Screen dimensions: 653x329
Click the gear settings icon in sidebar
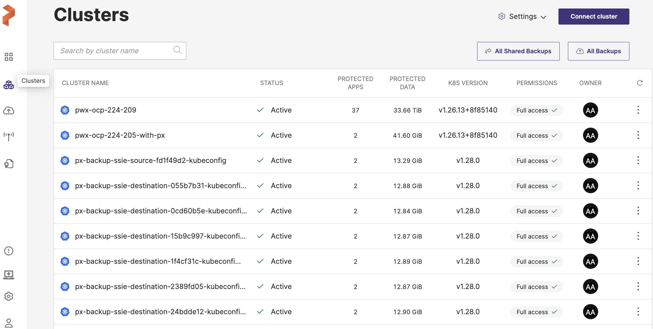pyautogui.click(x=9, y=296)
